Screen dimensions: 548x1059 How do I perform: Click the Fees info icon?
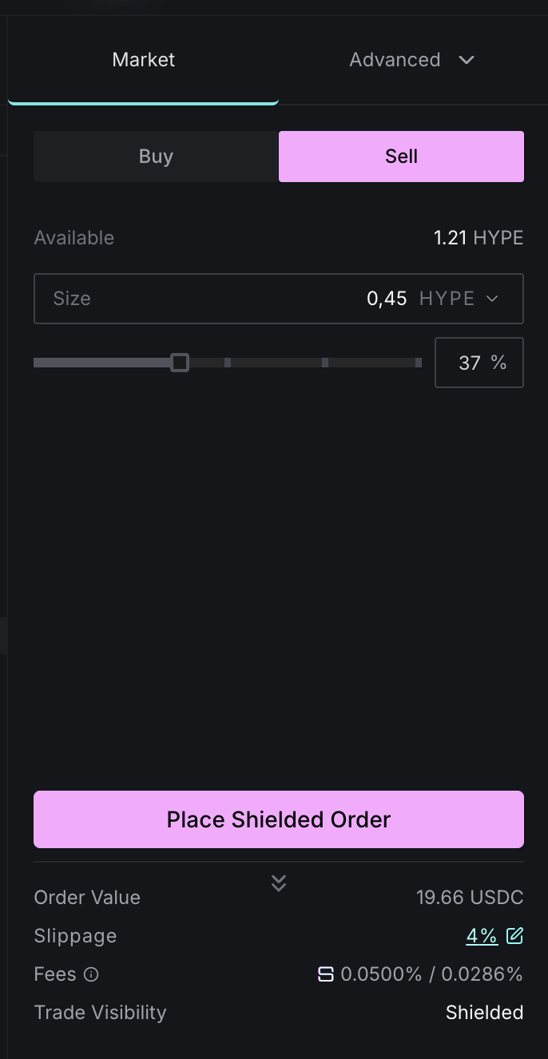point(91,974)
